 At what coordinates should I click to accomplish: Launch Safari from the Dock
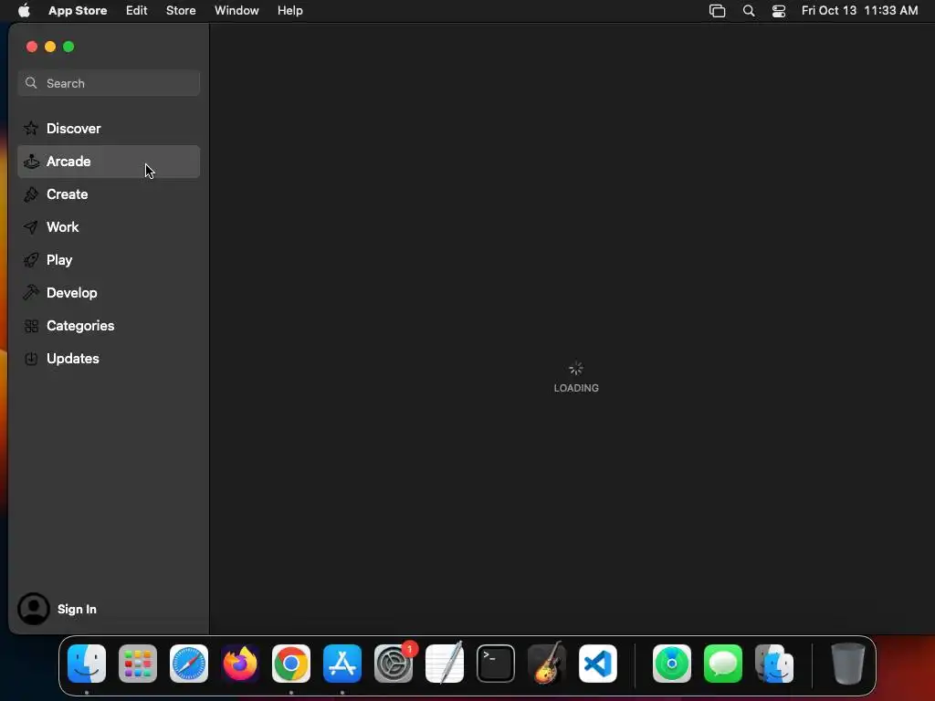[189, 664]
